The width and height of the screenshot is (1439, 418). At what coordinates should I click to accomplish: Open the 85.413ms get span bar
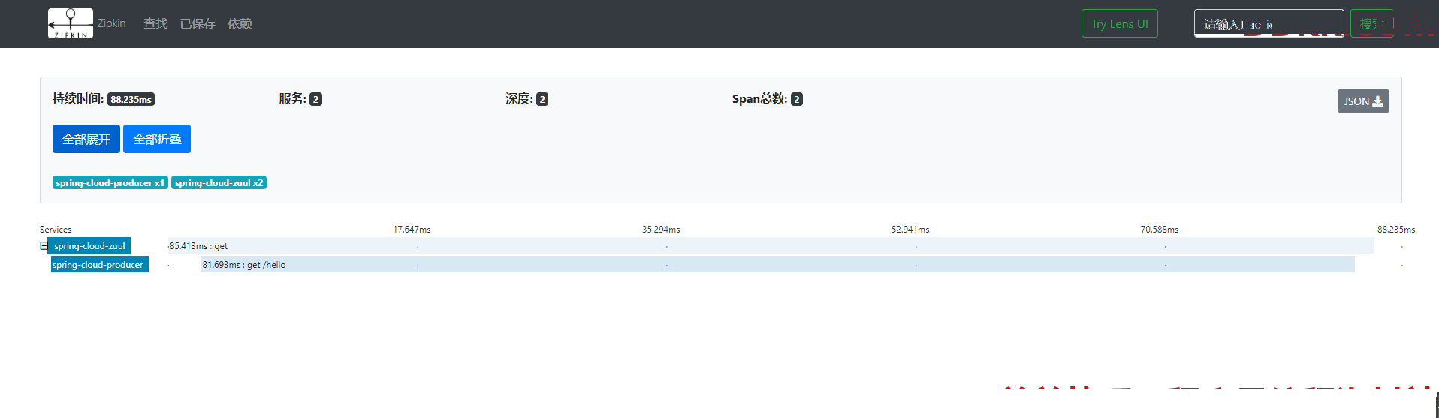coord(771,246)
